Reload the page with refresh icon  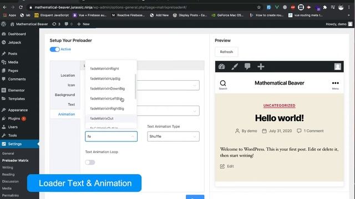click(x=21, y=7)
